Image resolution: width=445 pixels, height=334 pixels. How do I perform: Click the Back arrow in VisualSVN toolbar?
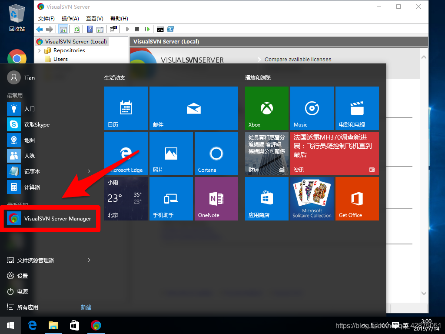(x=40, y=29)
